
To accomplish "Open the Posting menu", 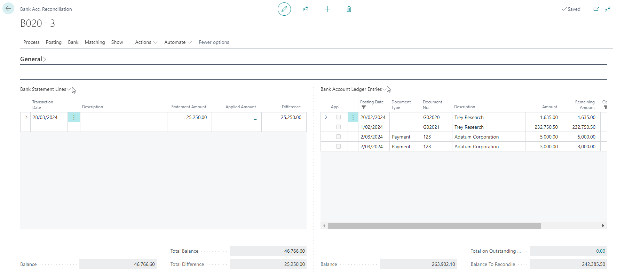I will click(x=54, y=42).
